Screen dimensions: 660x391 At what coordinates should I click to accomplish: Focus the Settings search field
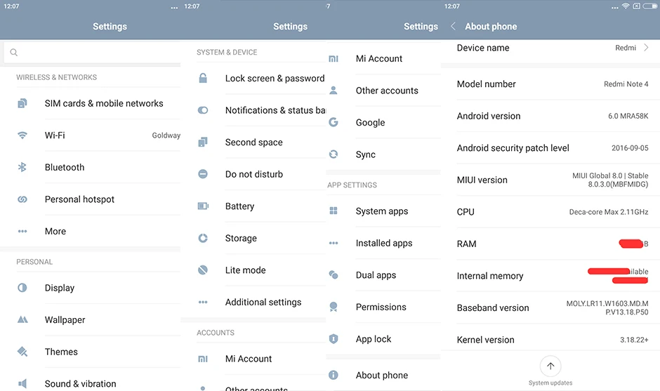point(92,52)
